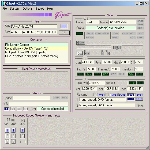Click the audio Codec field
This screenshot has height=150, width=150.
pos(32,98)
